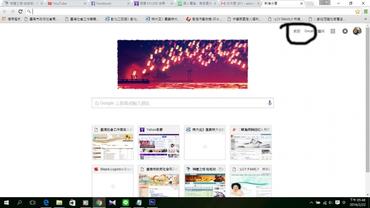This screenshot has width=370, height=208.
Task: Close the YouTube tab
Action: coord(85,4)
